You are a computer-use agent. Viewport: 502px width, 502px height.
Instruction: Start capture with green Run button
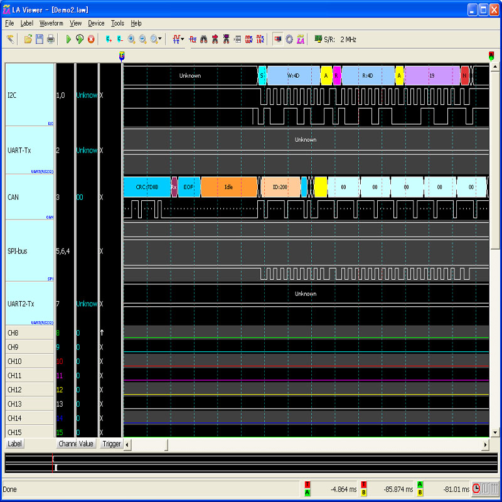68,39
